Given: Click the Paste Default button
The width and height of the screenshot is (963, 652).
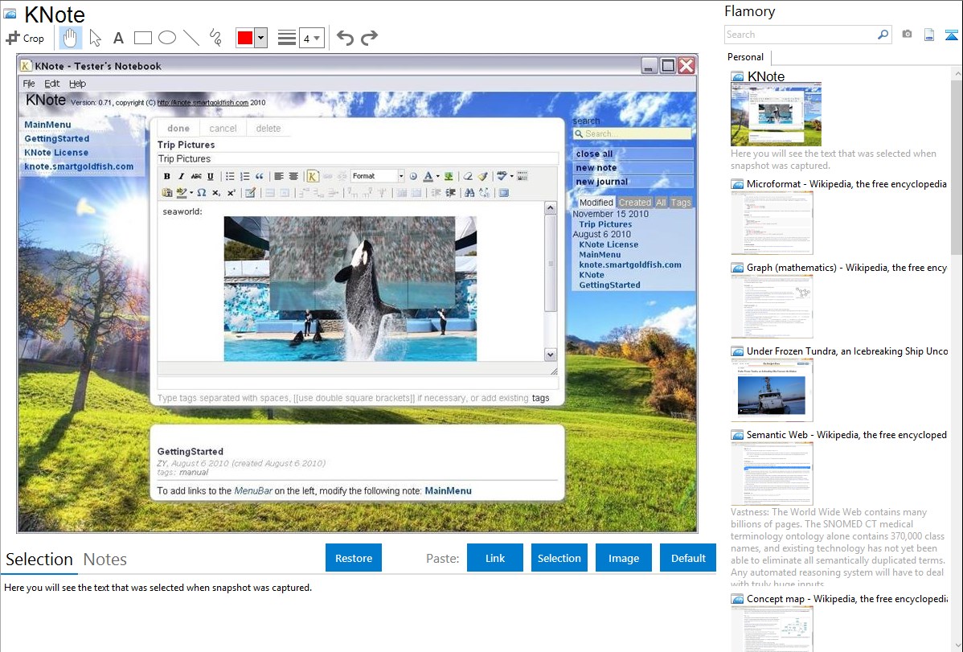Looking at the screenshot, I should click(x=688, y=558).
